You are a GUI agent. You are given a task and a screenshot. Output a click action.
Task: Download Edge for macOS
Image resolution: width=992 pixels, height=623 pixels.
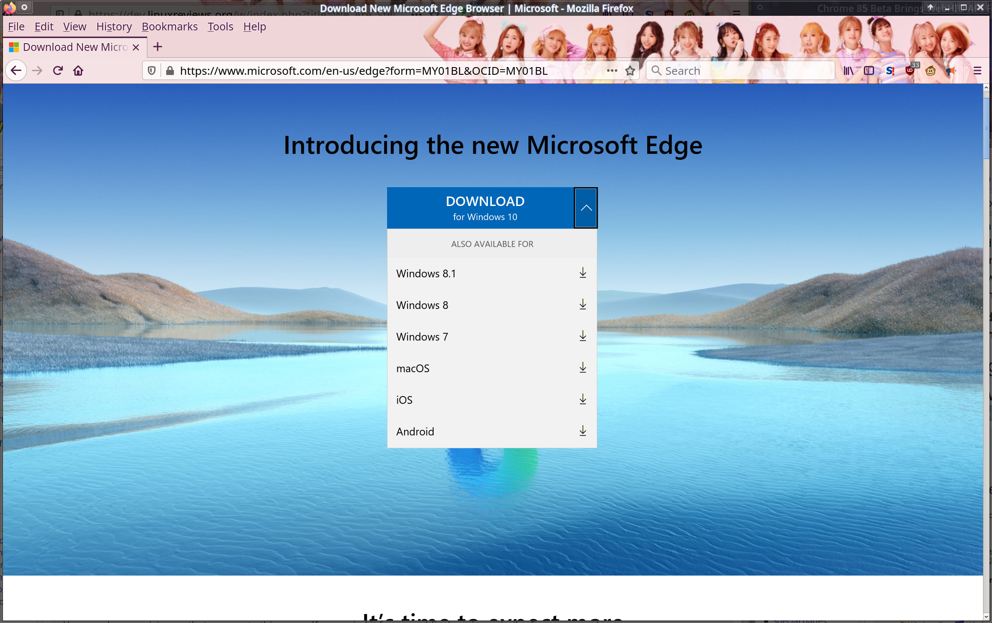(x=491, y=368)
